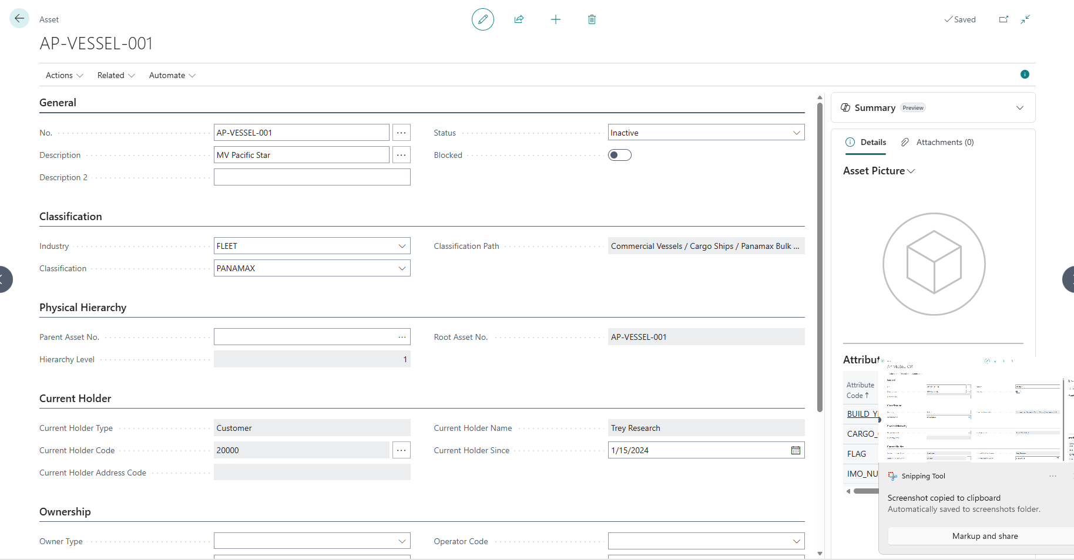Click Markup and share button
This screenshot has width=1074, height=560.
tap(985, 536)
